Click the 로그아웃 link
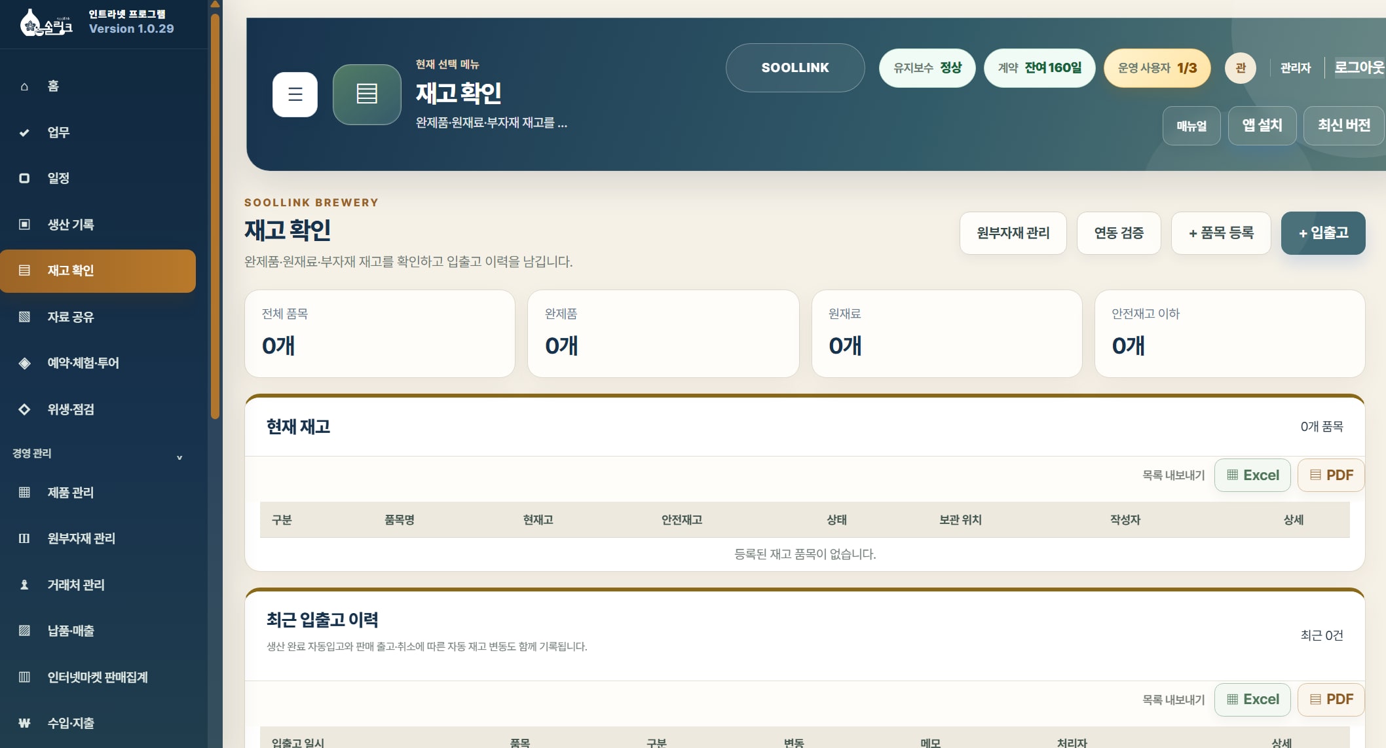 (1360, 67)
